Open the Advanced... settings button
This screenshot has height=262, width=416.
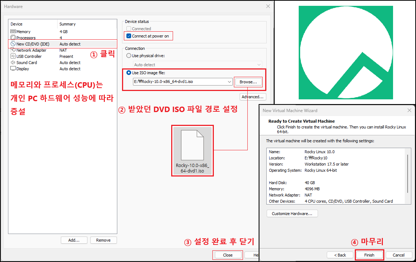pyautogui.click(x=252, y=97)
